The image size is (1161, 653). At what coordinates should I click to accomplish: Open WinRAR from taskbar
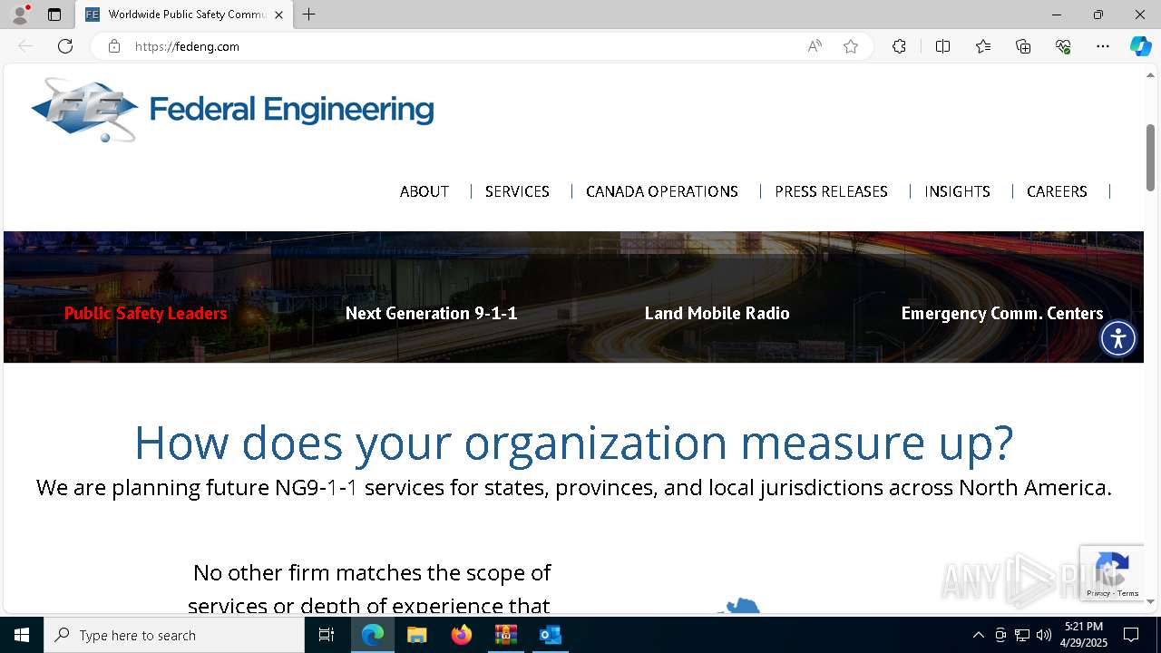click(x=505, y=635)
